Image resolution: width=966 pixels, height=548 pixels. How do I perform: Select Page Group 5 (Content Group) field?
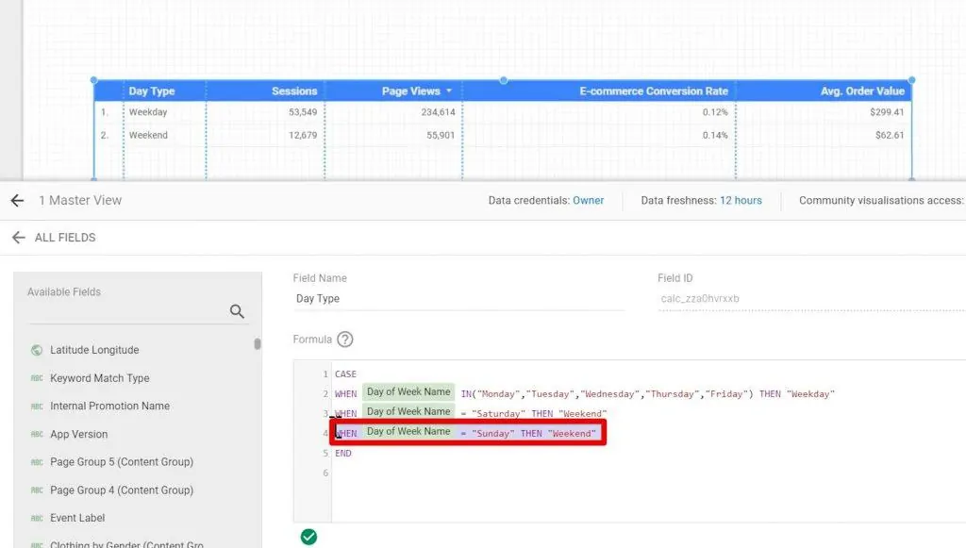121,462
